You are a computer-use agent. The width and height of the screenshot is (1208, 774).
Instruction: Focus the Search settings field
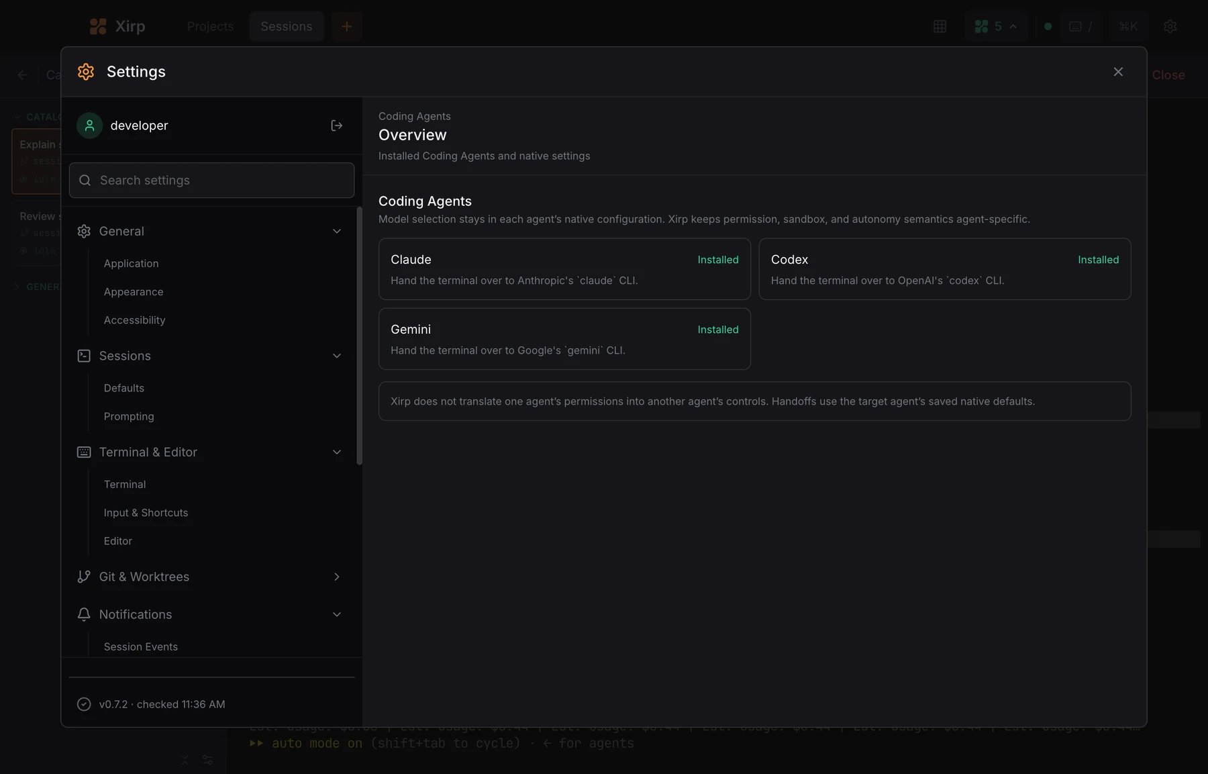tap(211, 180)
